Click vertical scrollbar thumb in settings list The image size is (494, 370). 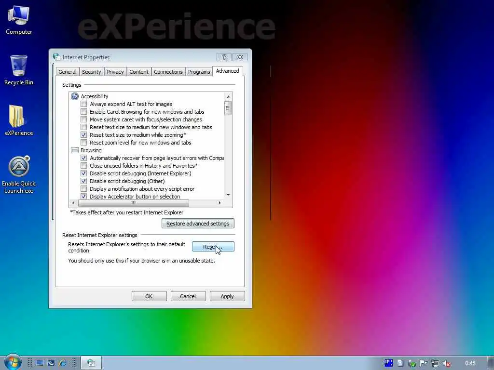coord(228,108)
